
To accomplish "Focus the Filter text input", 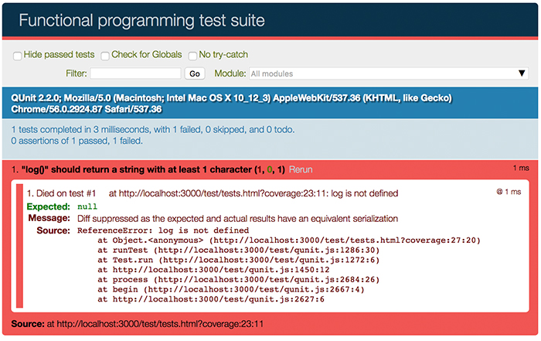I will [x=135, y=73].
